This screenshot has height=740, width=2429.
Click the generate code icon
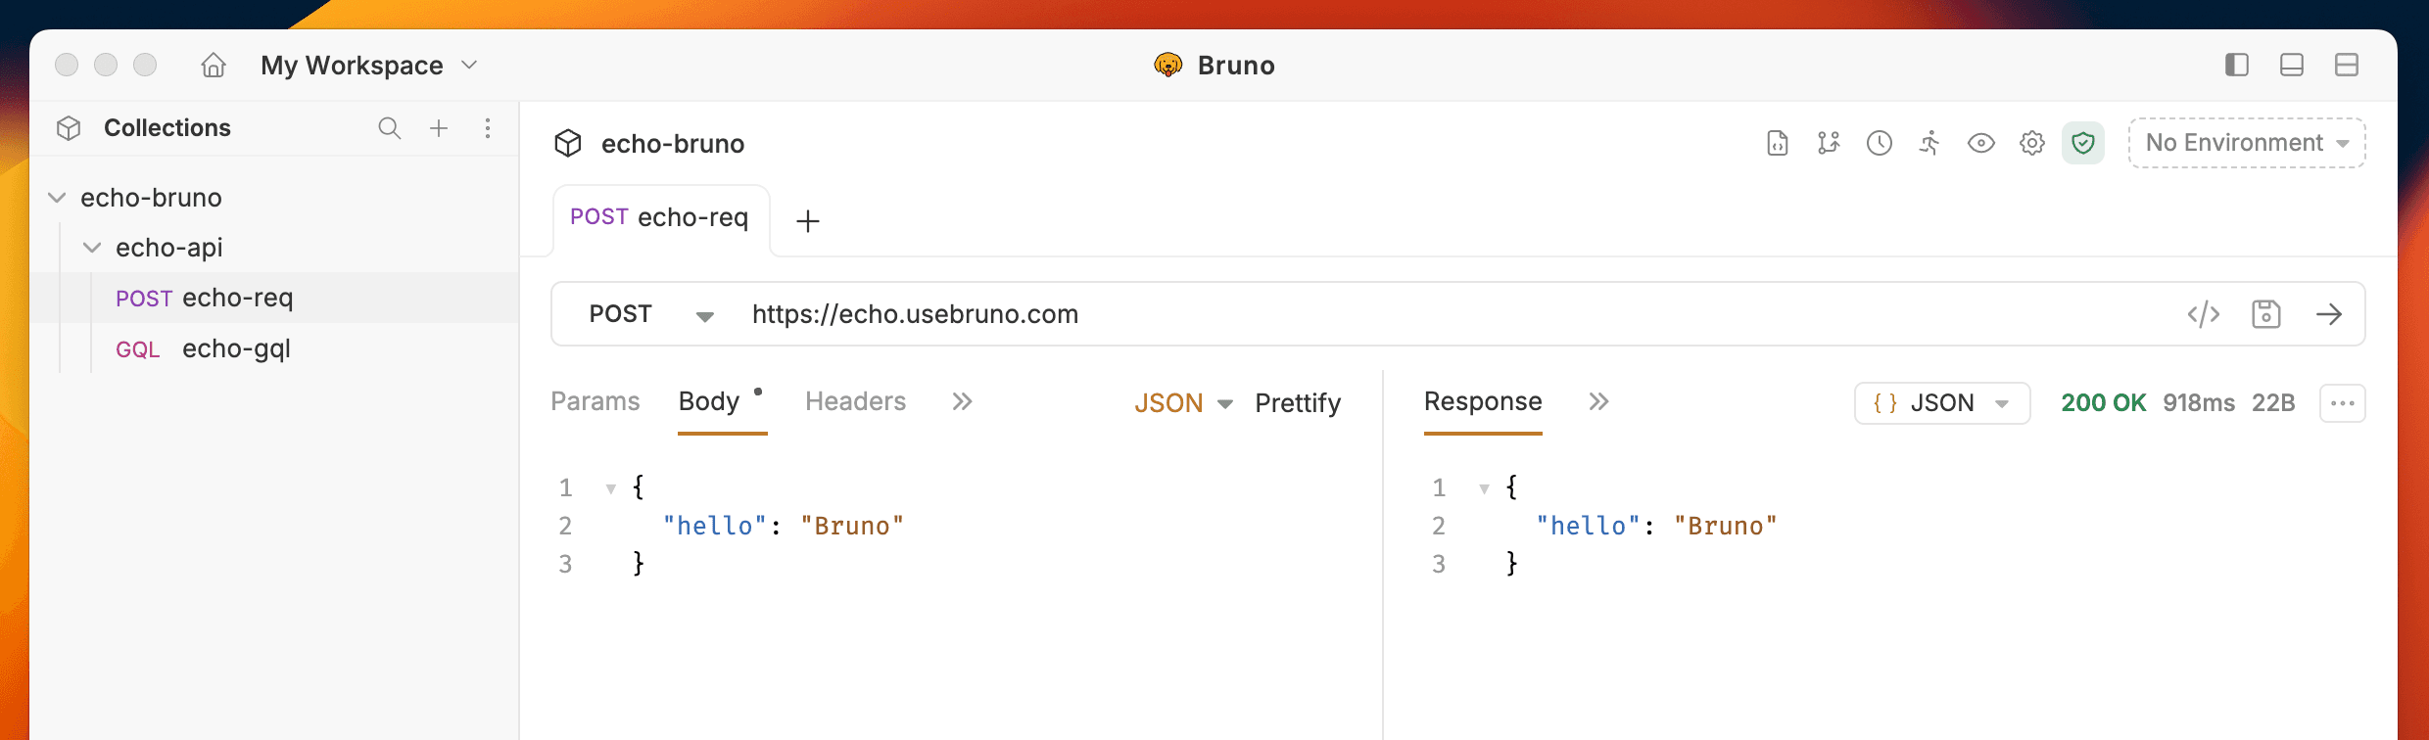2203,314
